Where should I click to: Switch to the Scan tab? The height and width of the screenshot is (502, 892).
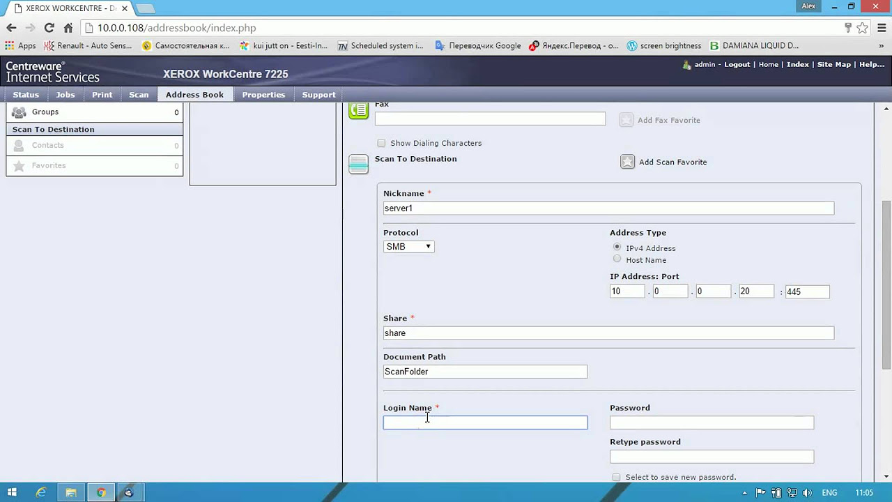pos(139,95)
